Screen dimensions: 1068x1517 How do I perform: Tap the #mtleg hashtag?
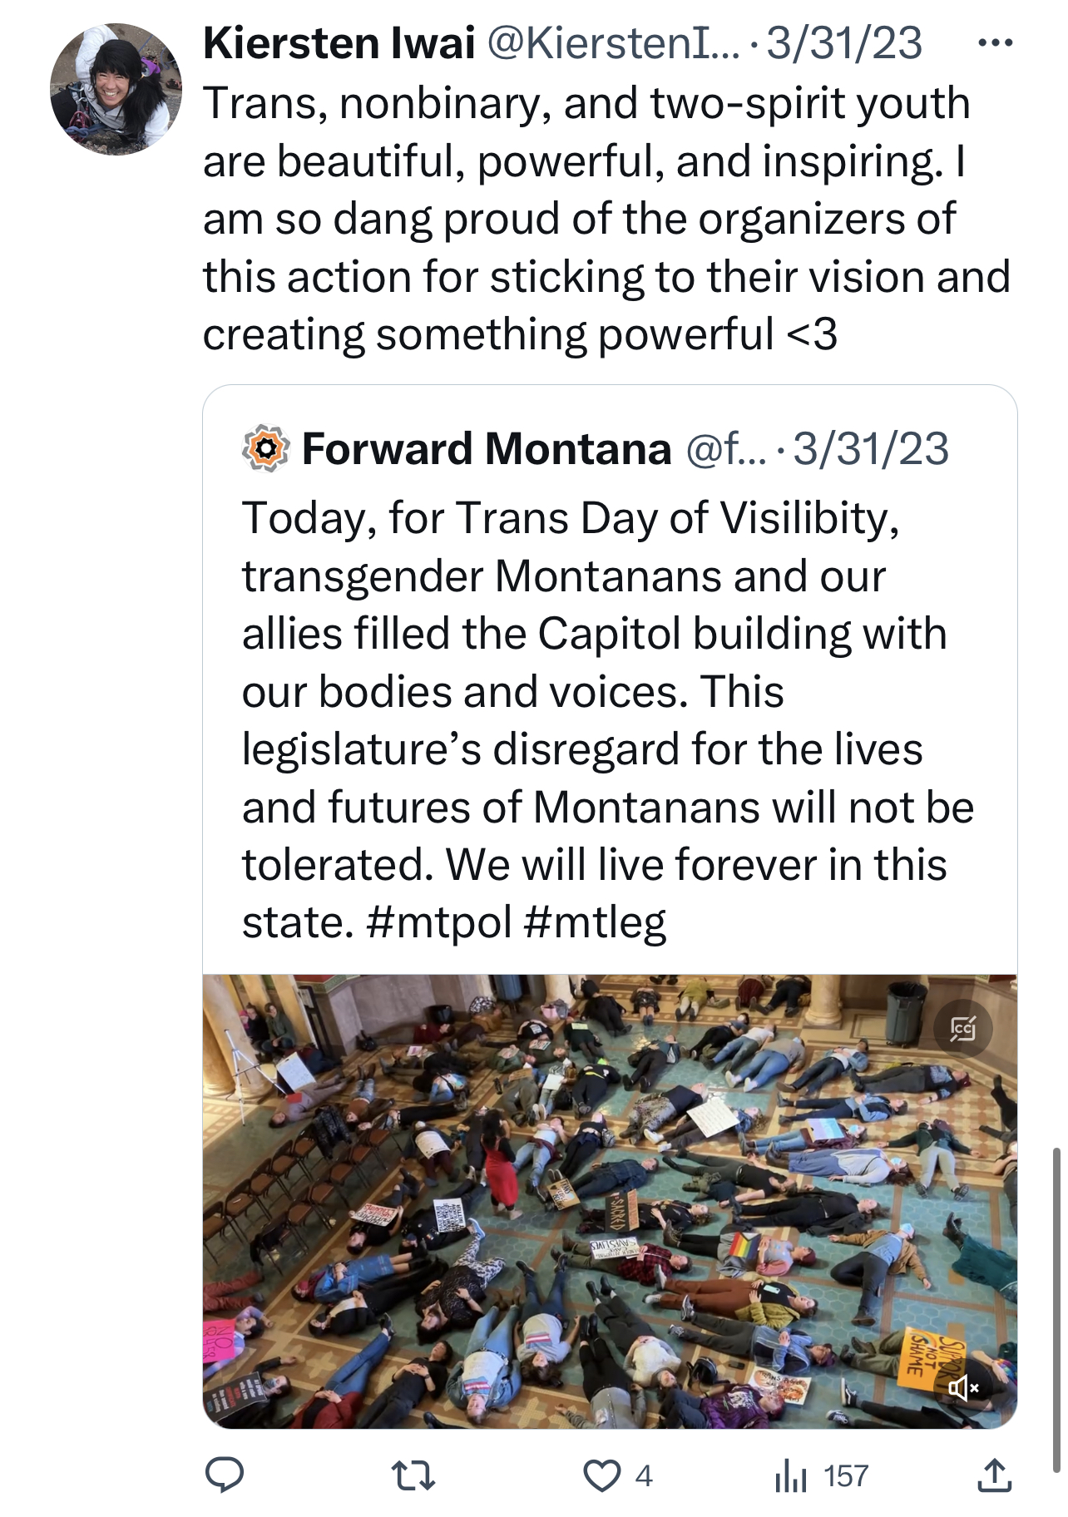pyautogui.click(x=596, y=922)
